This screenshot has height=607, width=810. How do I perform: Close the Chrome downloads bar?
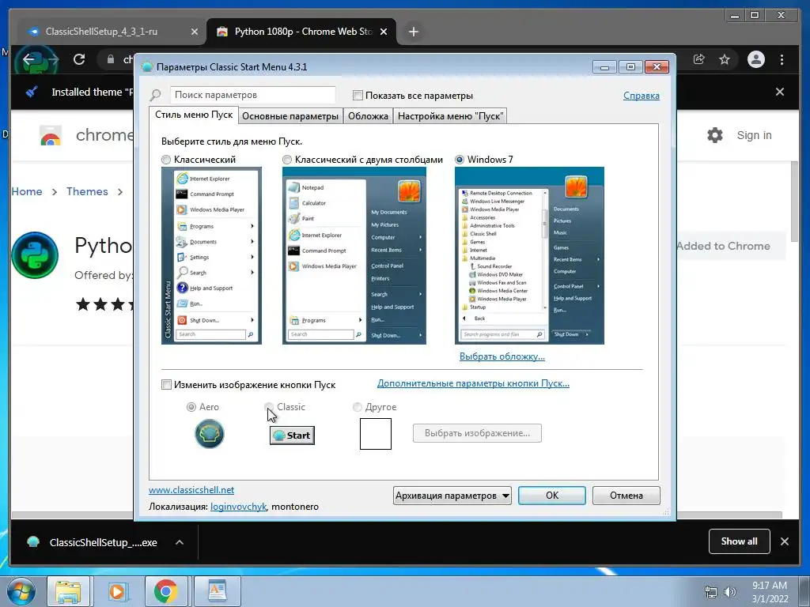coord(784,541)
